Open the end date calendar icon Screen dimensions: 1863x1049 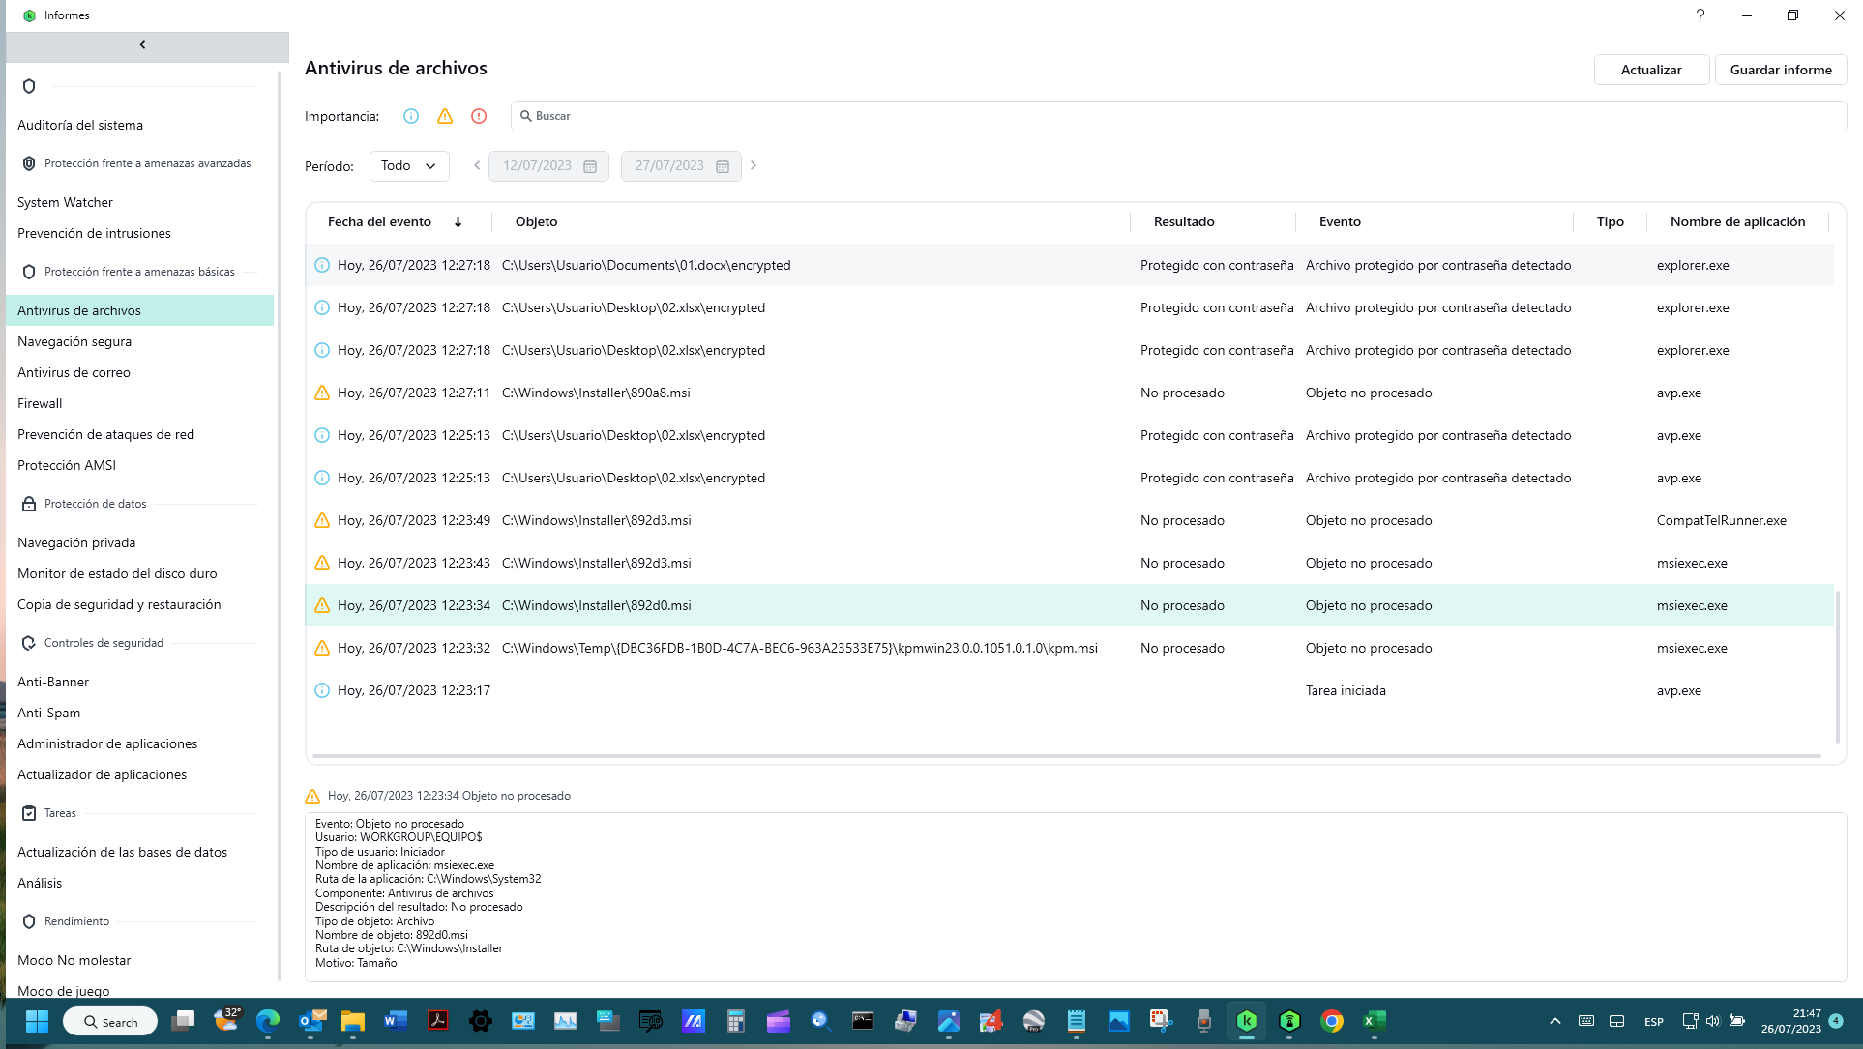tap(723, 166)
